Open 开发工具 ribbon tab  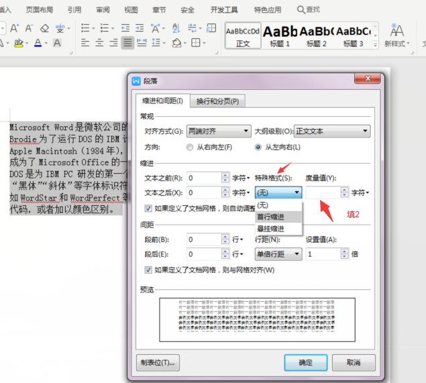224,10
